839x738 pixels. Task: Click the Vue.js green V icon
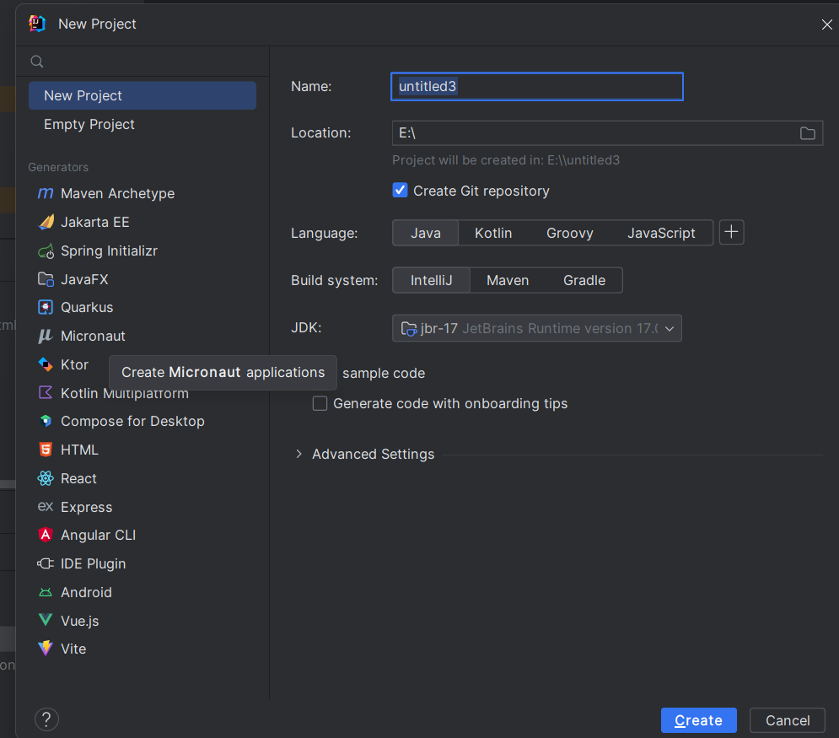click(46, 620)
